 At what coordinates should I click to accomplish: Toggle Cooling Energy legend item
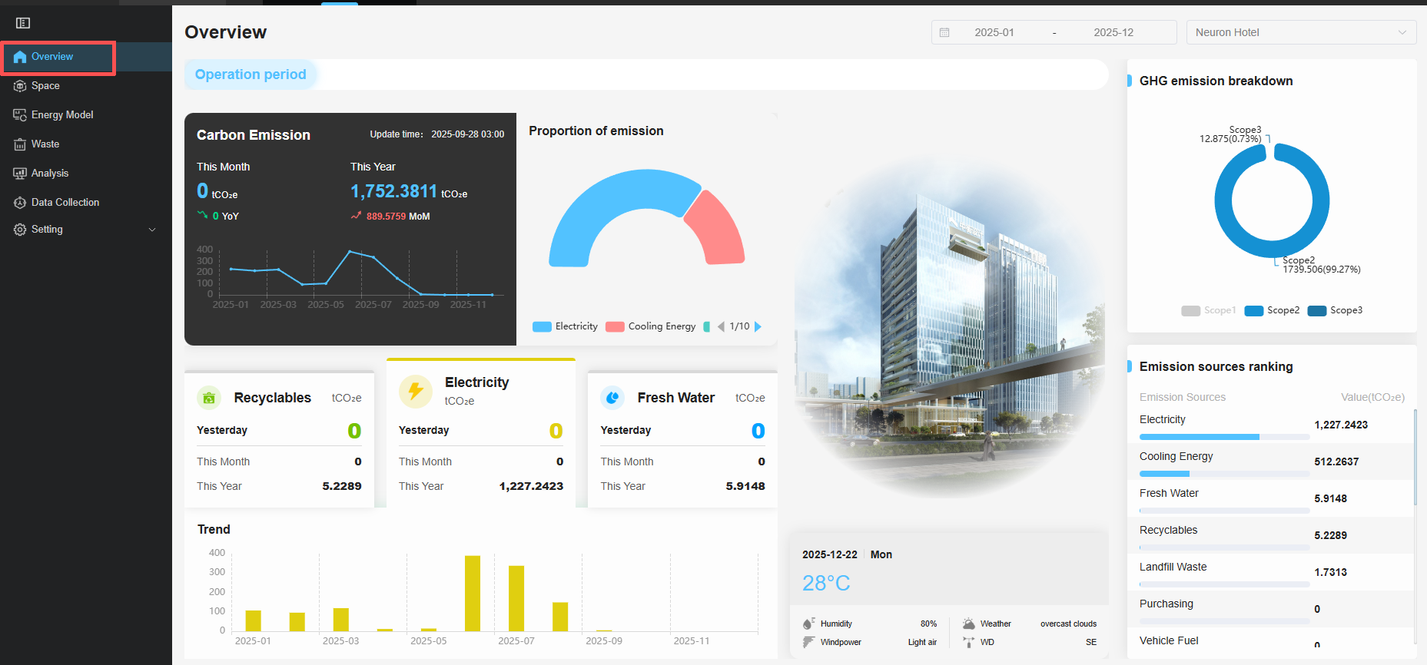(x=651, y=326)
